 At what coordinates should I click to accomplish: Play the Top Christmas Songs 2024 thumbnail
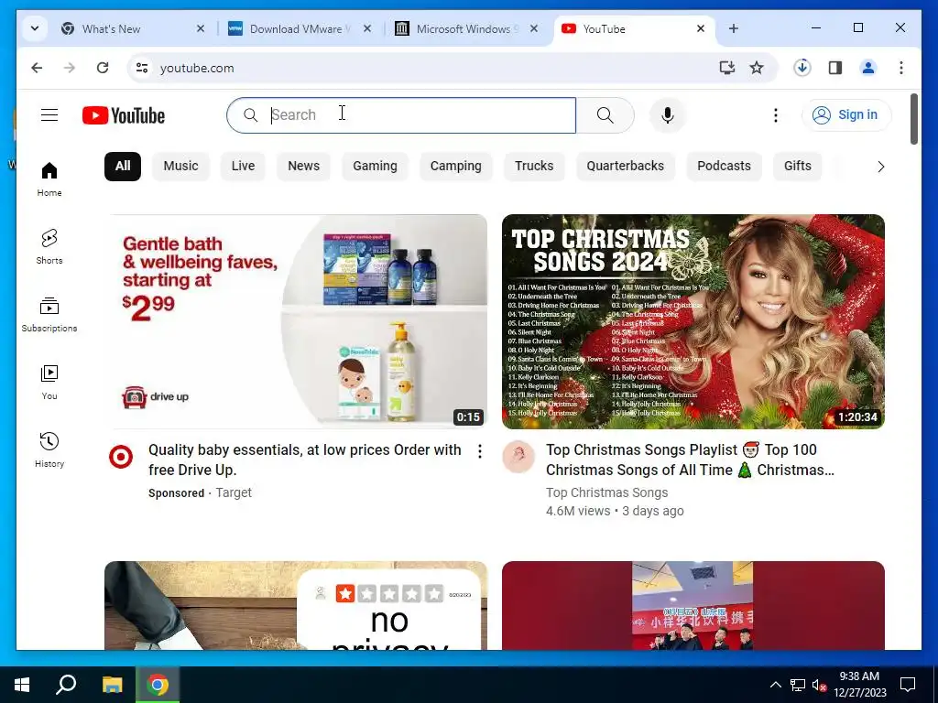click(x=693, y=321)
